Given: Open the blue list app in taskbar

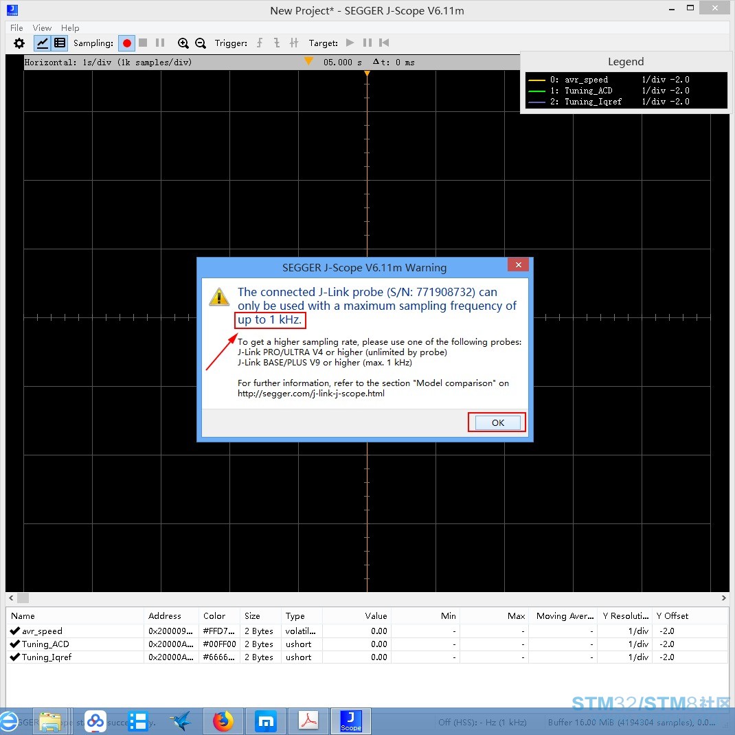Looking at the screenshot, I should point(138,721).
